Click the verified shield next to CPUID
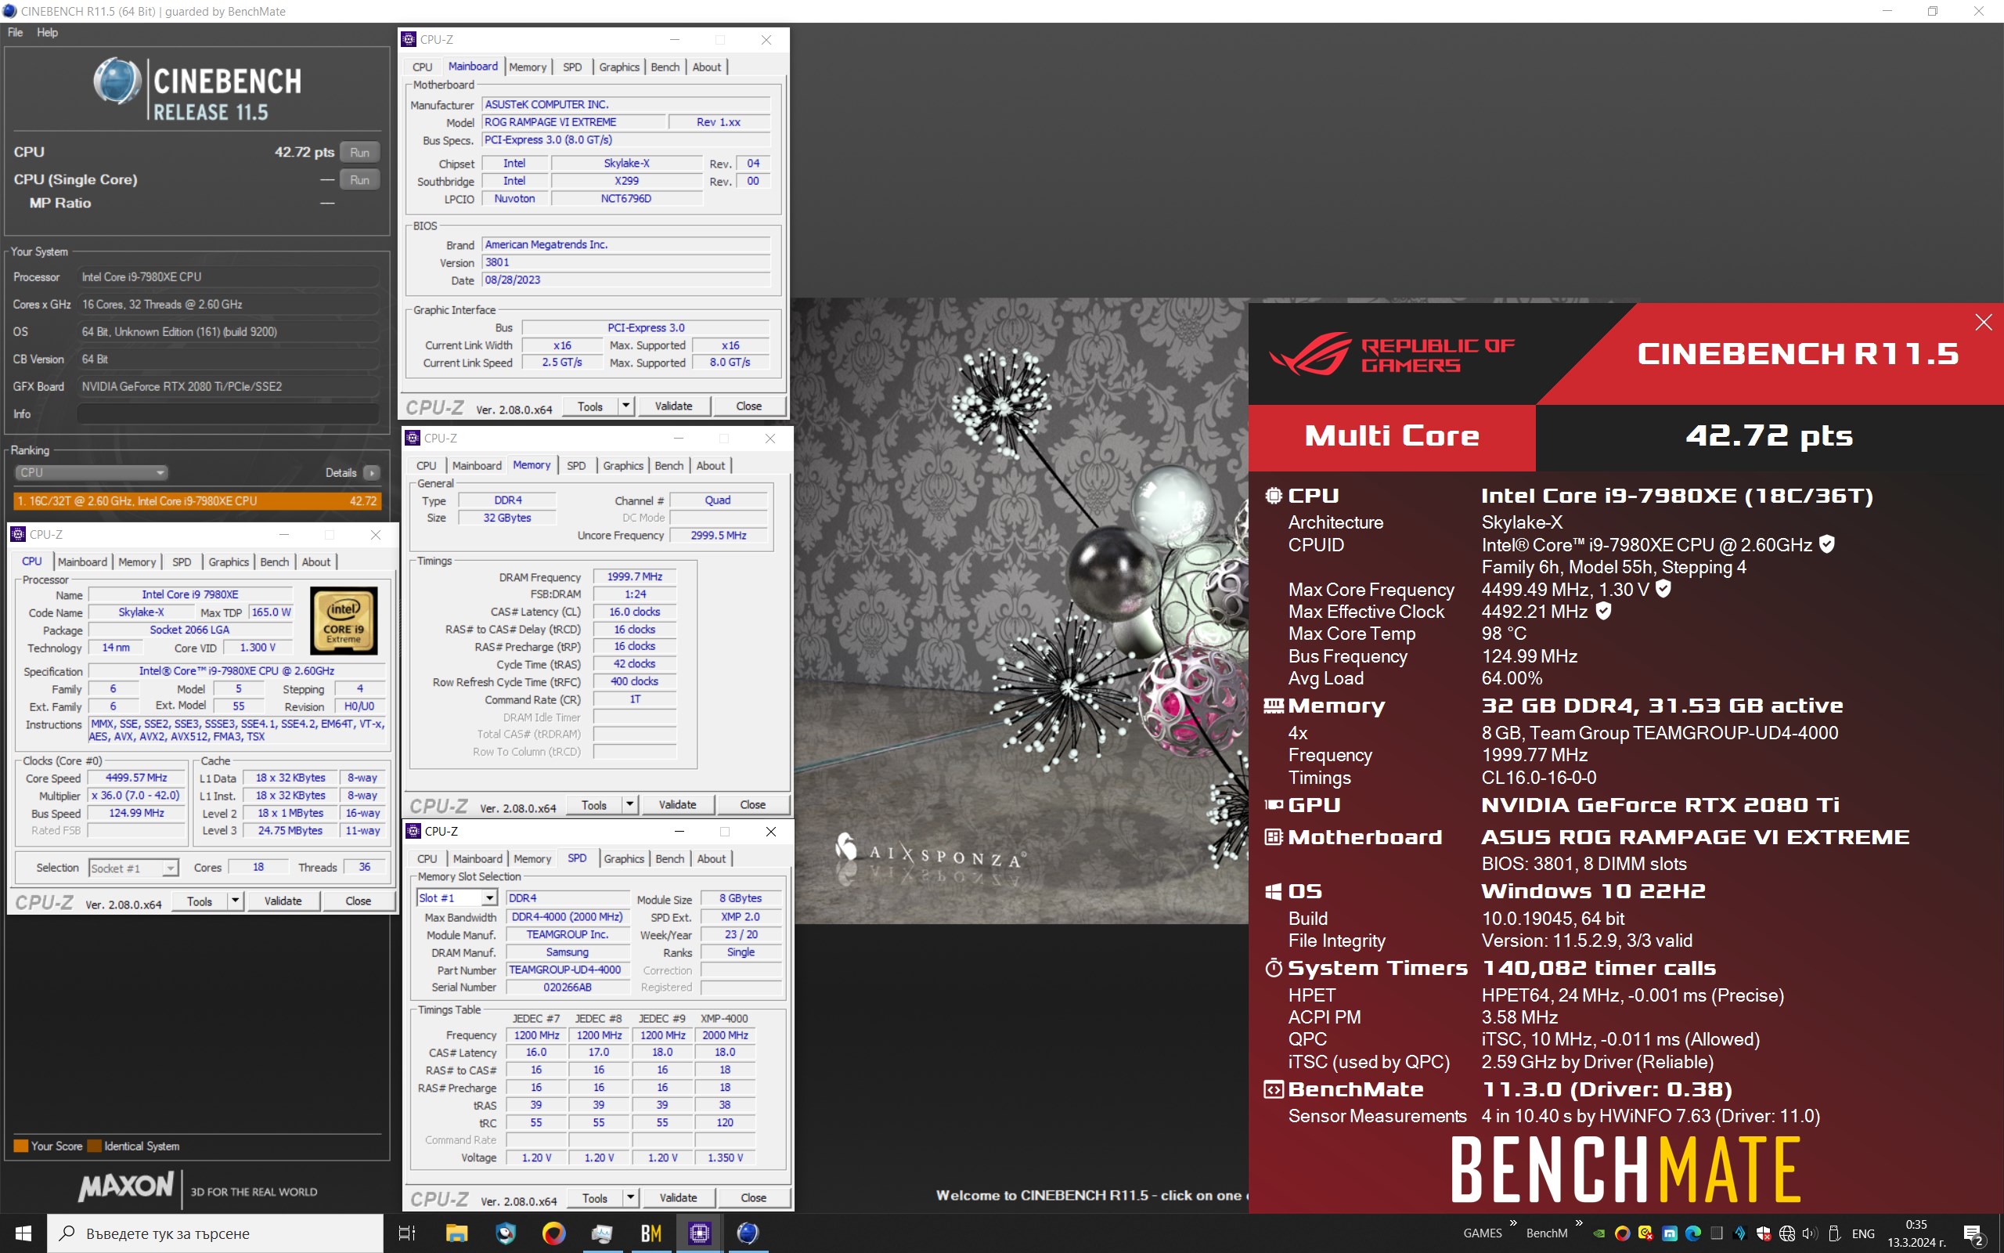This screenshot has width=2004, height=1253. coord(1827,544)
